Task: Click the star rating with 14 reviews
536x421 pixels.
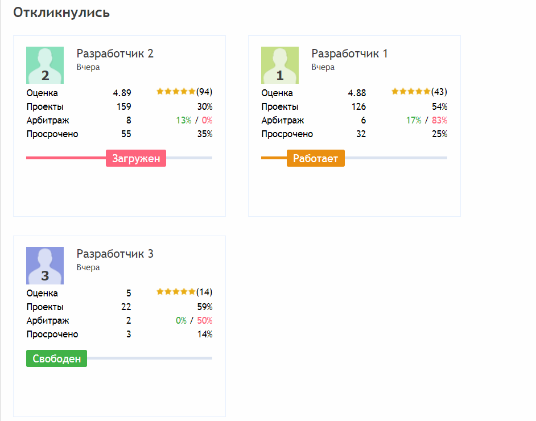Action: coord(176,292)
